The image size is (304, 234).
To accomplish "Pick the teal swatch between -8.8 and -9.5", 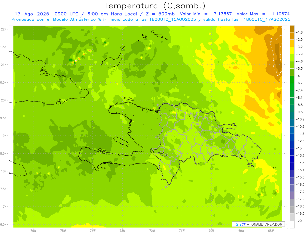I will (x=292, y=108).
